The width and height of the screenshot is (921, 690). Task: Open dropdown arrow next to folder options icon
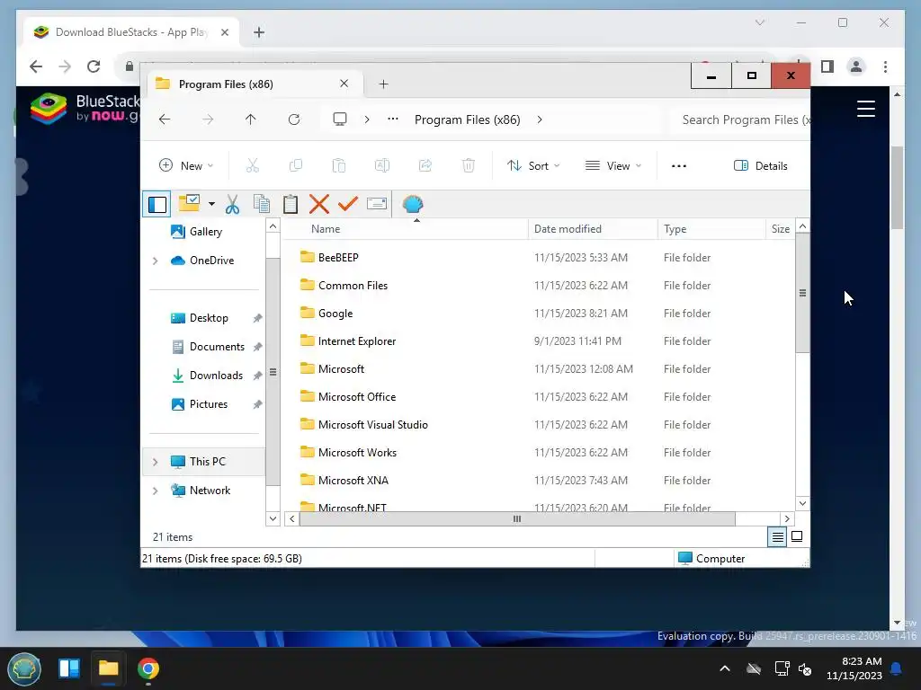[211, 204]
